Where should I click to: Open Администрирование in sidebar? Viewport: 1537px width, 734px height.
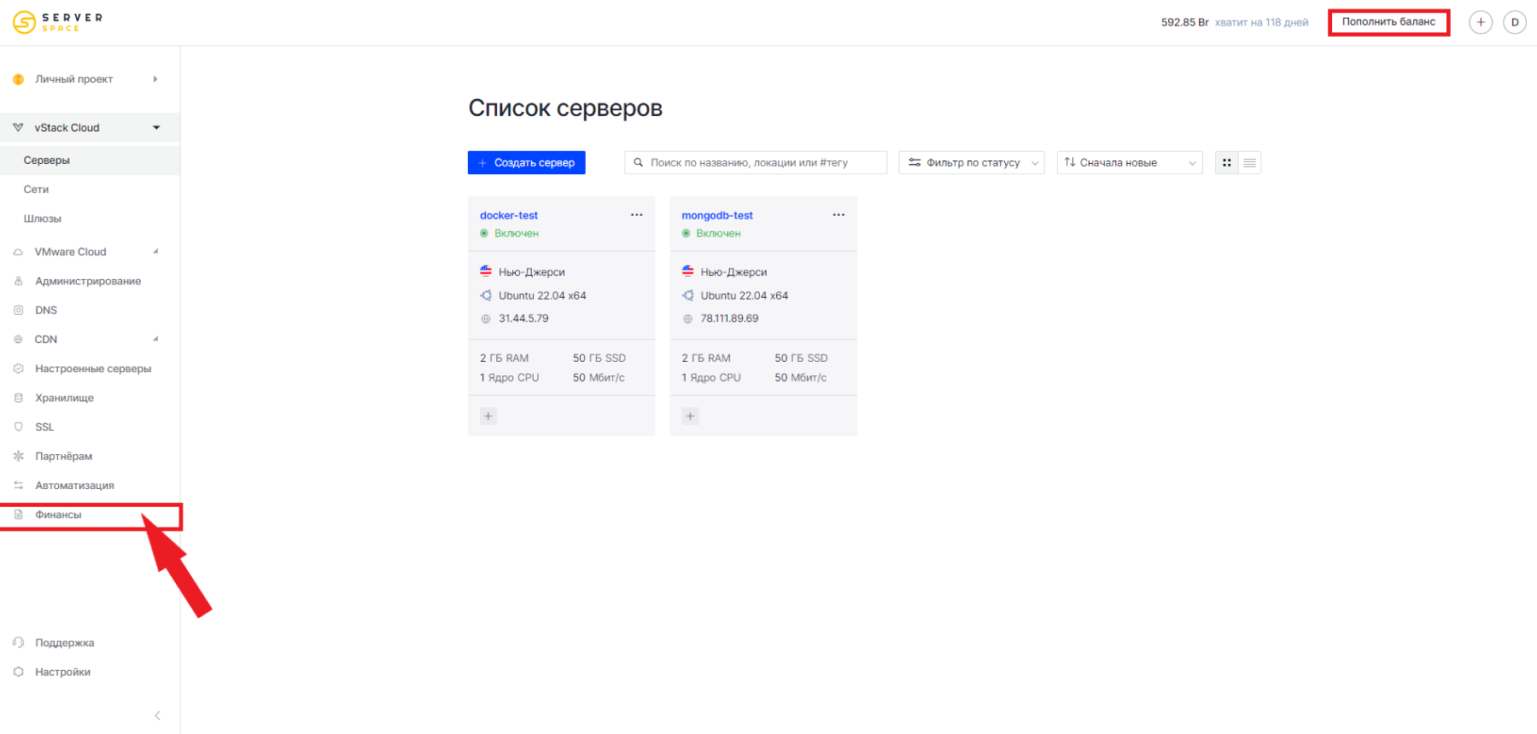90,281
